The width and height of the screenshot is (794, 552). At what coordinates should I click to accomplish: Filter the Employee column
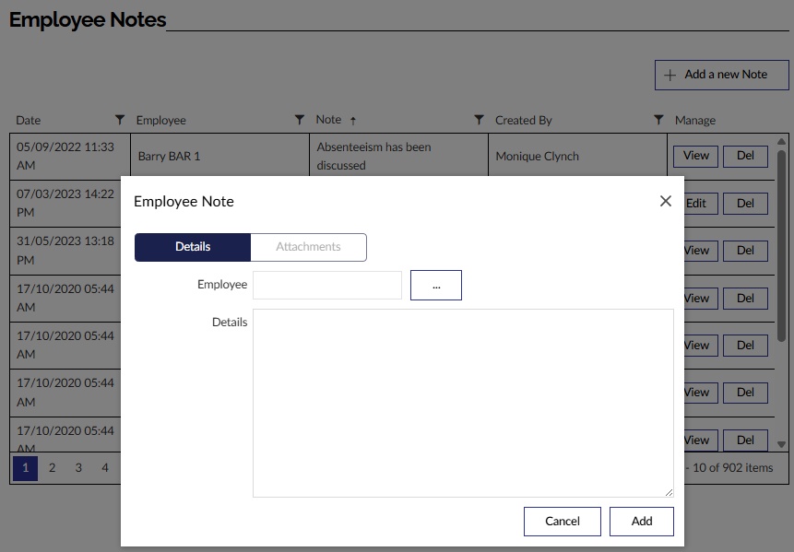click(x=299, y=120)
